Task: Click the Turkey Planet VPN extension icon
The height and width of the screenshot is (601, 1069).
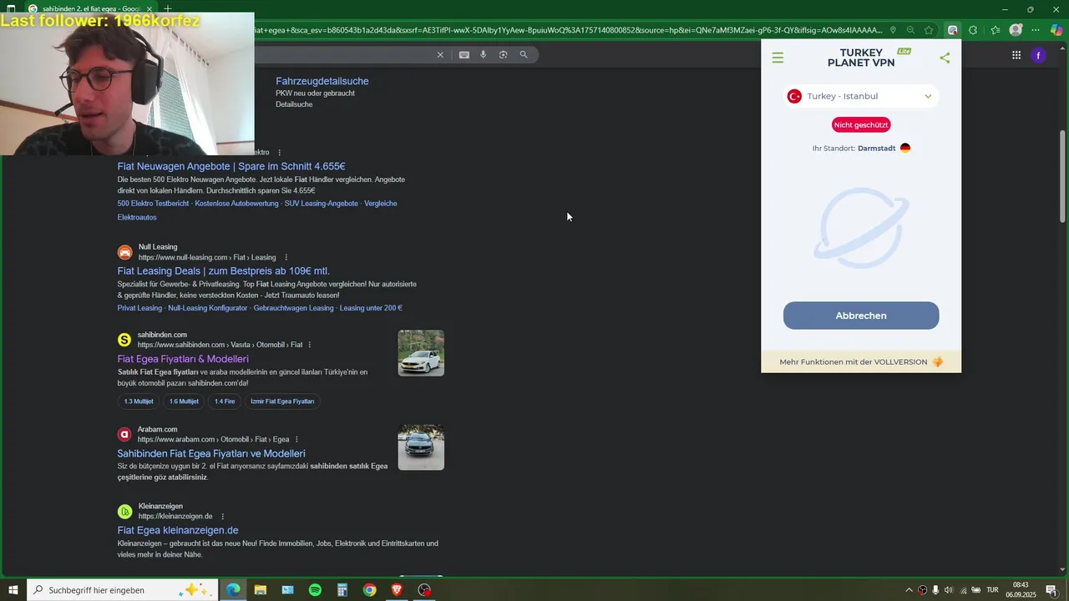Action: (x=953, y=30)
